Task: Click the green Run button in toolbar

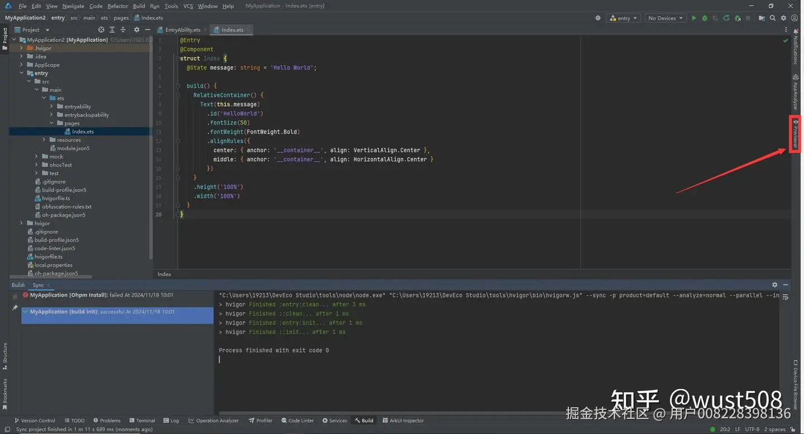Action: 694,18
